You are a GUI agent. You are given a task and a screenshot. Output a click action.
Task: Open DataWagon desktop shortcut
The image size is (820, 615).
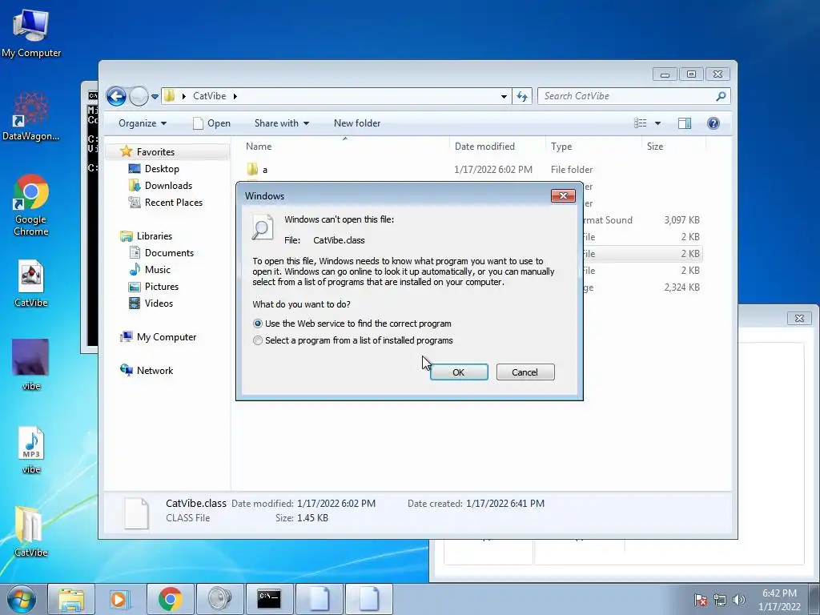(x=31, y=116)
